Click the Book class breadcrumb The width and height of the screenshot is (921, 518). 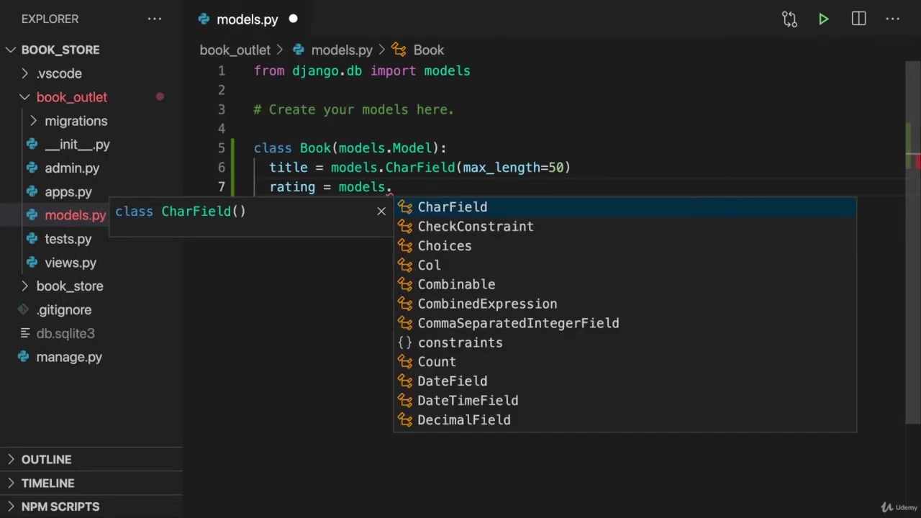(x=428, y=50)
